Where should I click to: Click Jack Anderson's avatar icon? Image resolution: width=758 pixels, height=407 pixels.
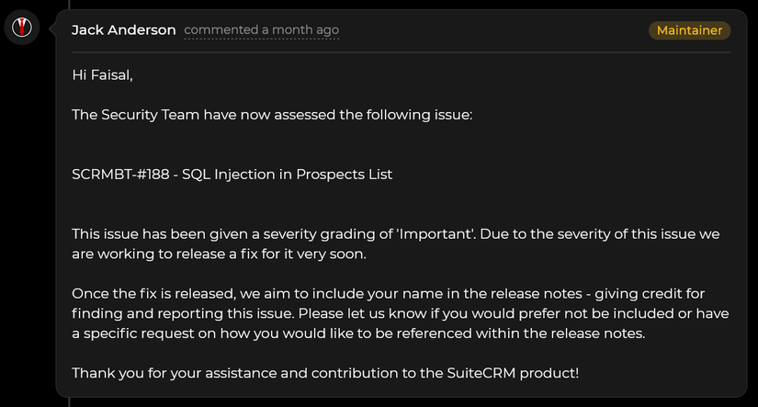21,28
